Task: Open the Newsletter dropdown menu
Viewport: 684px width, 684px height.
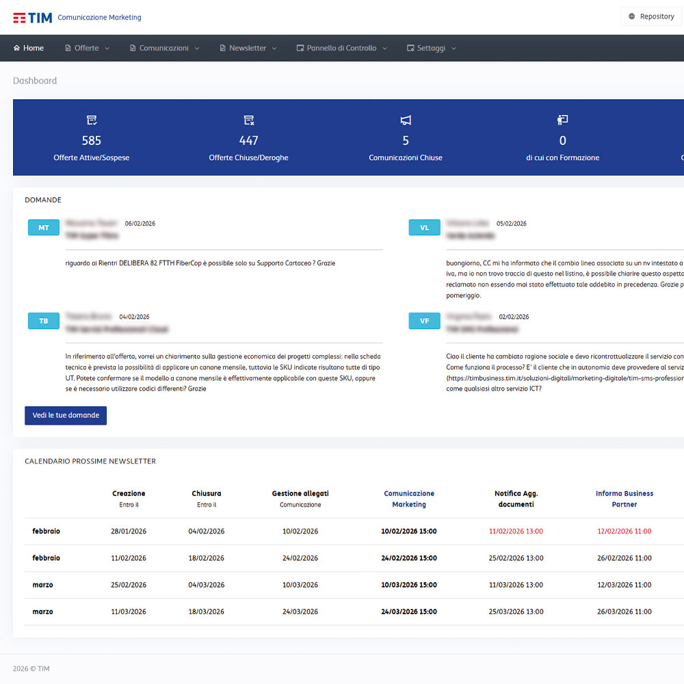Action: coord(248,49)
